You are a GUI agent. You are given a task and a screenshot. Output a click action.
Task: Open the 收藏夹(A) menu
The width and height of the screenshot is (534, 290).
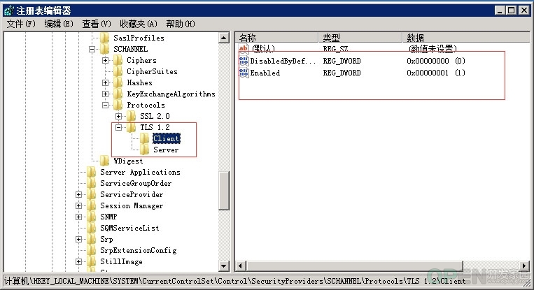tap(139, 24)
